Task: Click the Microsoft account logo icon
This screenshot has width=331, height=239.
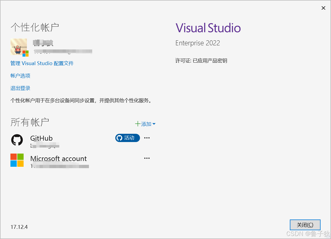Action: click(17, 160)
